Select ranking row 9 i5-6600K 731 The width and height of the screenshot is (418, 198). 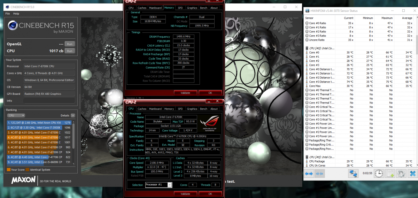coord(39,162)
